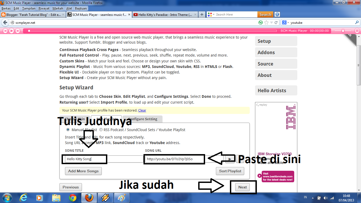Click the Previous button

[71, 187]
